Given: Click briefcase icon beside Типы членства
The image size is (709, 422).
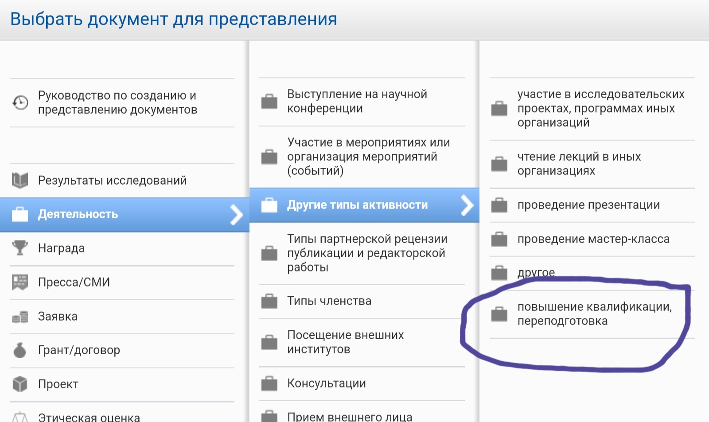Looking at the screenshot, I should pyautogui.click(x=269, y=301).
